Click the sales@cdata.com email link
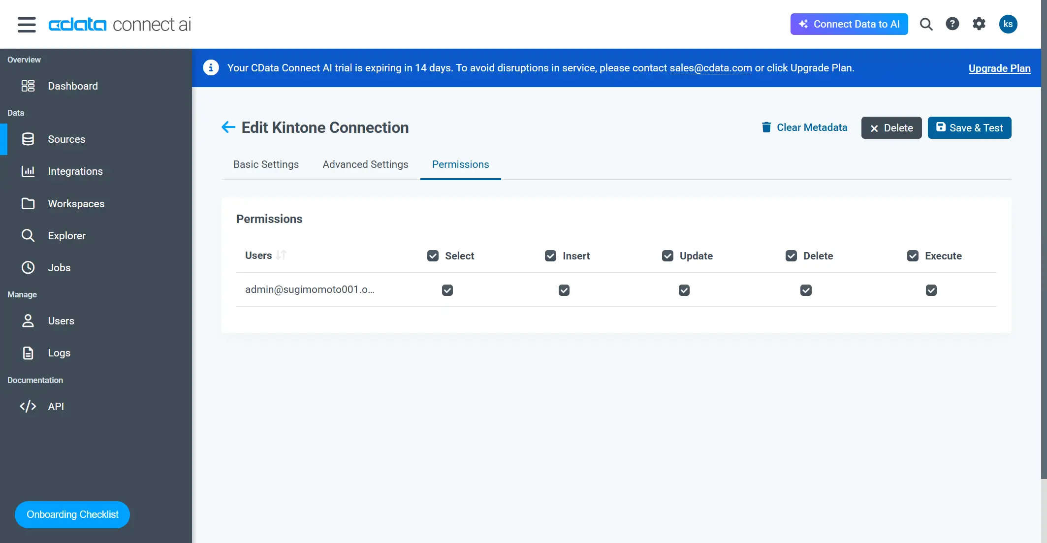 coord(711,68)
